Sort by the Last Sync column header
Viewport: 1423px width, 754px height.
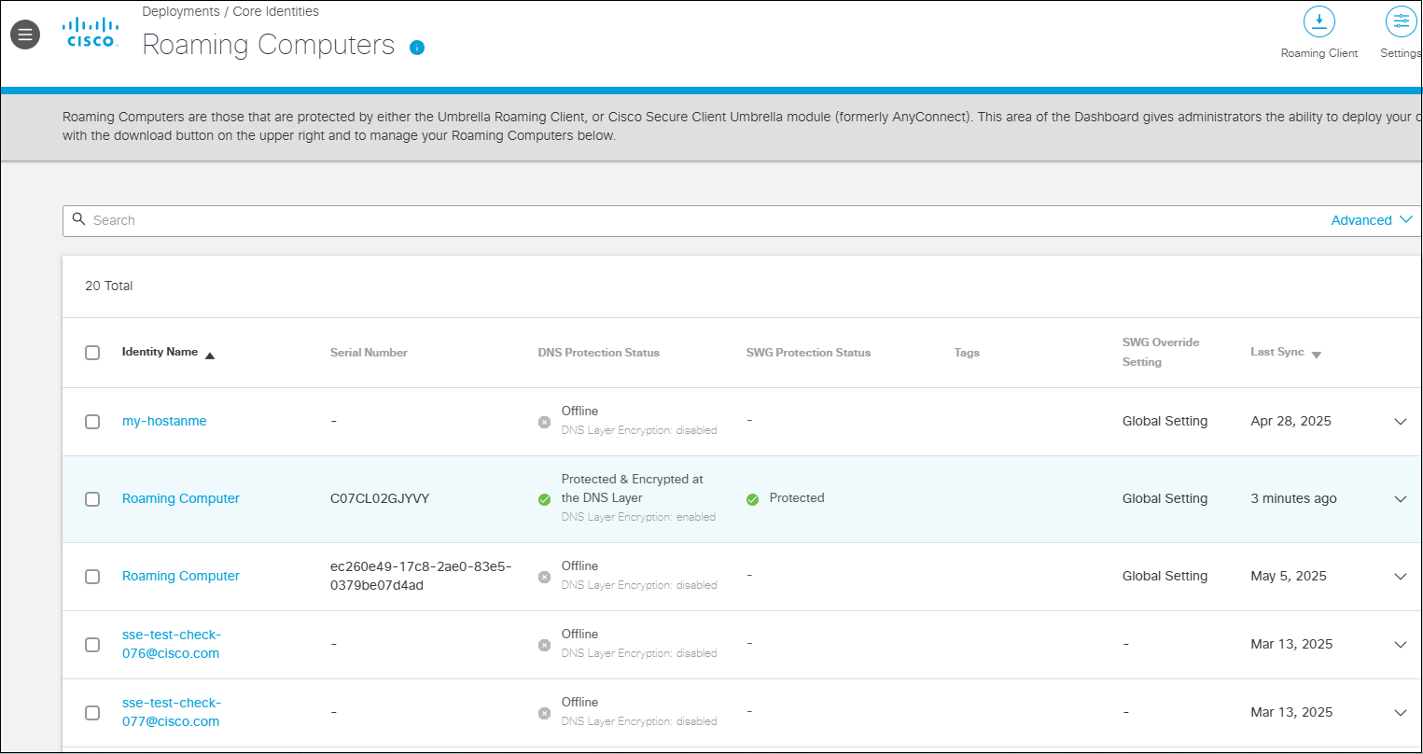(x=1277, y=352)
